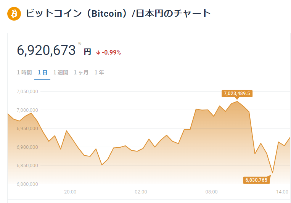Show the 1週間 chart view
The height and width of the screenshot is (203, 291).
pos(61,72)
